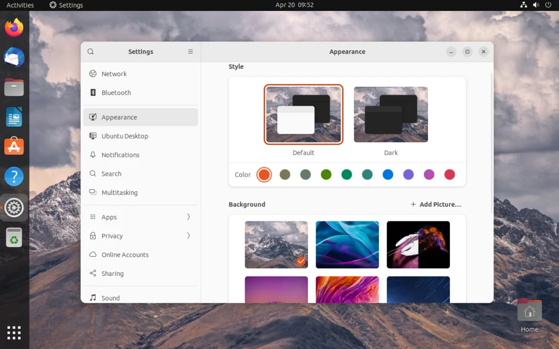Select the blue accent color
The height and width of the screenshot is (349, 559).
[388, 174]
